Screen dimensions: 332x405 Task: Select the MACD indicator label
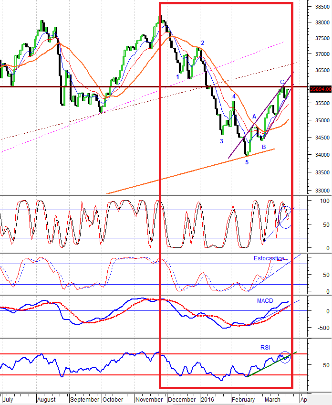pos(265,301)
